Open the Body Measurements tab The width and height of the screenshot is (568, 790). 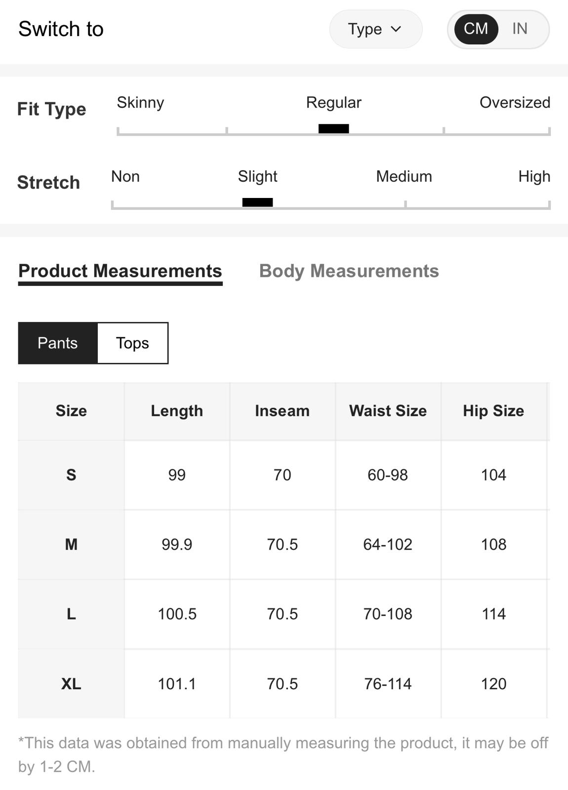tap(349, 271)
